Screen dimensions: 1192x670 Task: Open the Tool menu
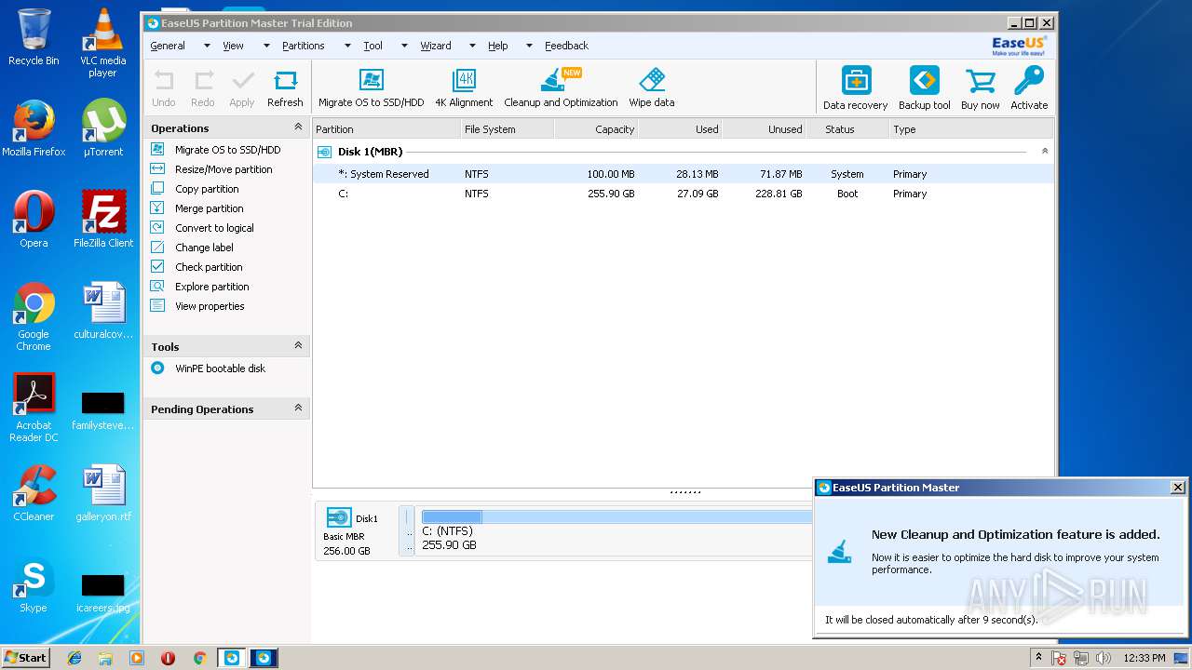click(x=372, y=46)
